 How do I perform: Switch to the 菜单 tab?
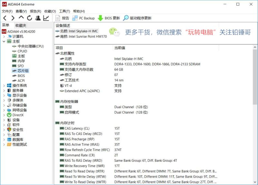point(5,25)
